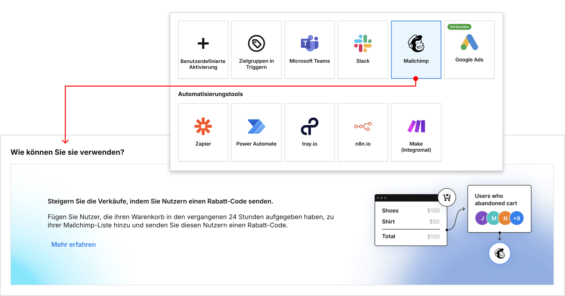
Task: Click the Fügen Sie Nutzer description paragraph
Action: [191, 221]
